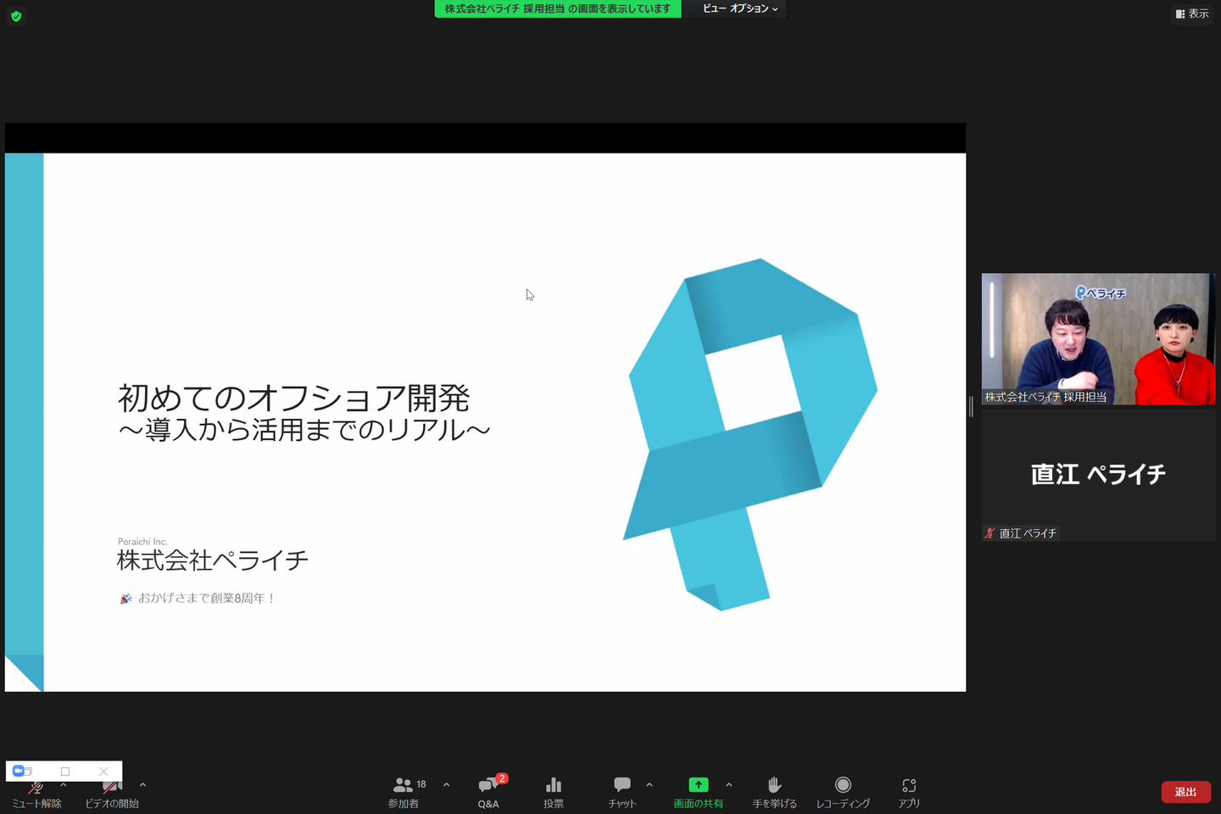Click the subtitle ～導入から活用までのリアル～
1221x814 pixels.
tap(304, 430)
